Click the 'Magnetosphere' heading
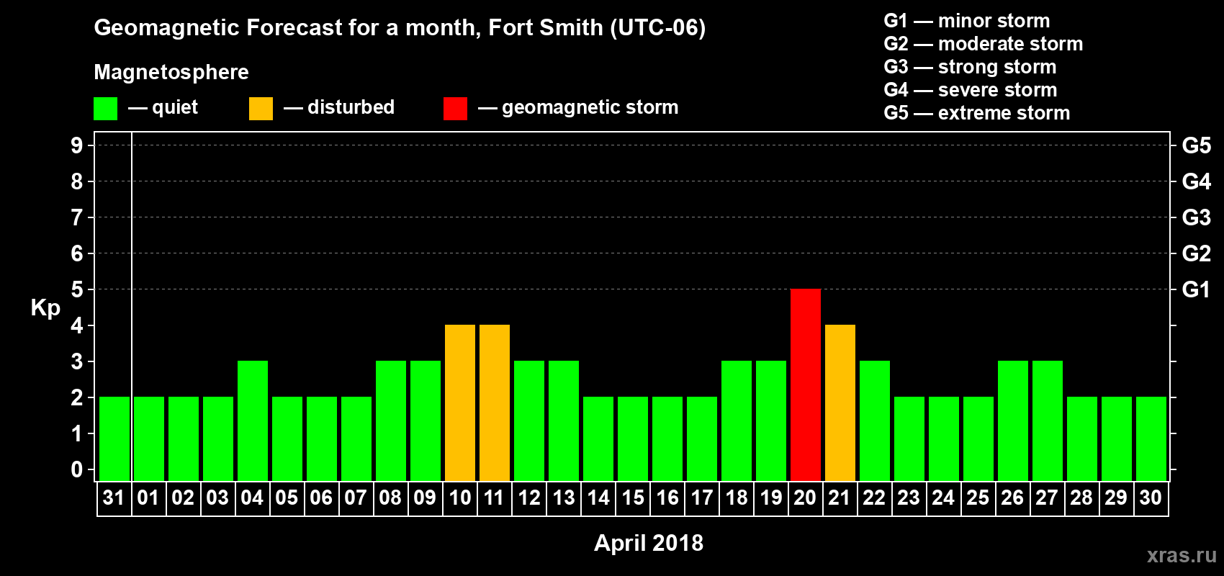This screenshot has width=1224, height=576. [x=171, y=72]
